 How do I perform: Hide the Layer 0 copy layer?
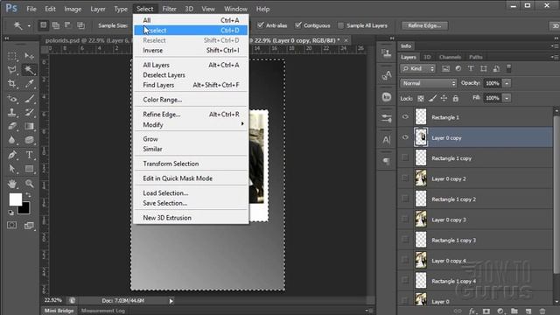(405, 137)
